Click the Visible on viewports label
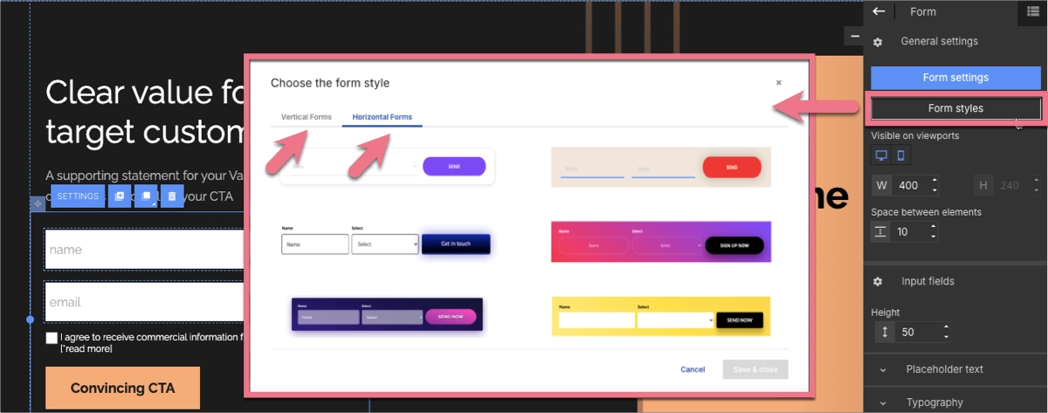Image resolution: width=1048 pixels, height=413 pixels. pyautogui.click(x=915, y=135)
